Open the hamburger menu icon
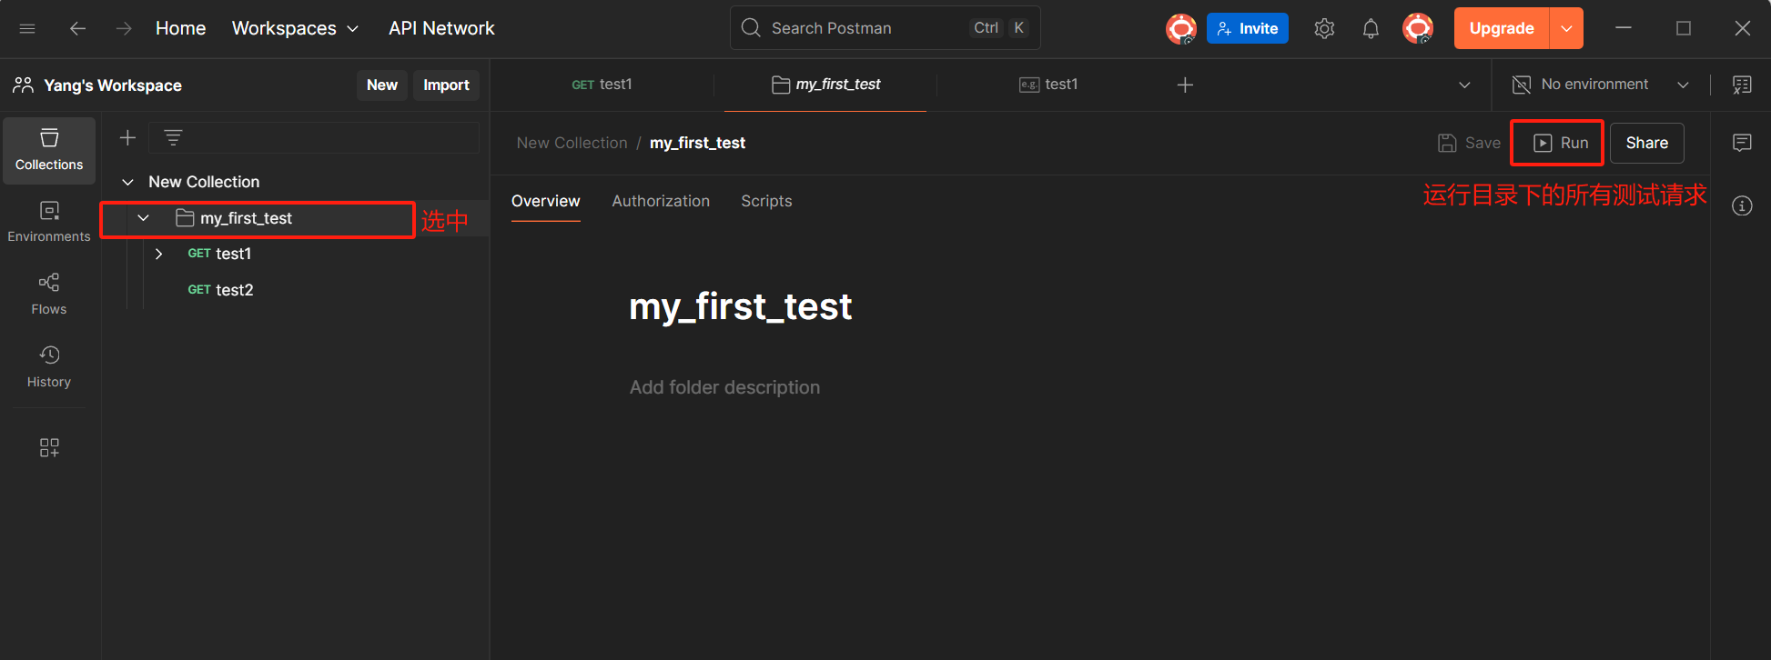 (27, 28)
